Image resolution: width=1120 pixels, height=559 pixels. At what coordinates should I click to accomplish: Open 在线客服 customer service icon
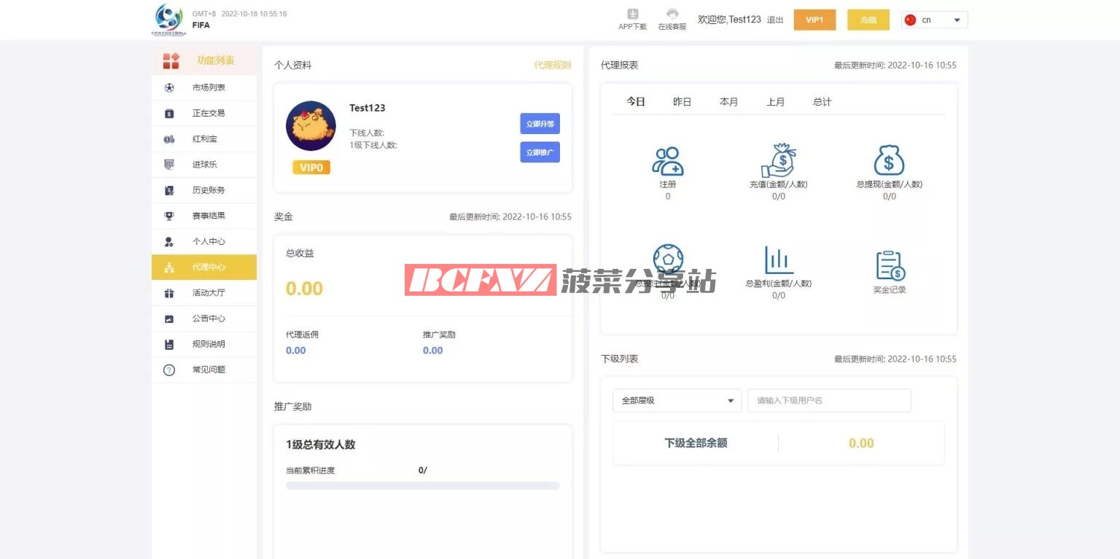click(x=672, y=15)
